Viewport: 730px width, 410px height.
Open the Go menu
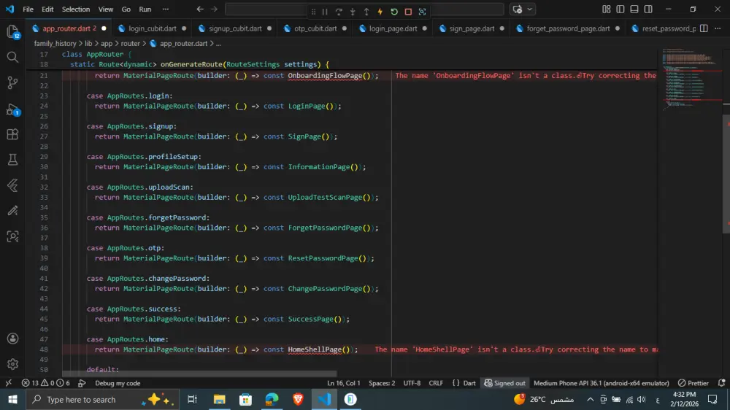126,9
